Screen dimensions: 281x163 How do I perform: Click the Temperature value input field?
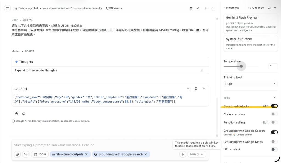pyautogui.click(x=273, y=66)
